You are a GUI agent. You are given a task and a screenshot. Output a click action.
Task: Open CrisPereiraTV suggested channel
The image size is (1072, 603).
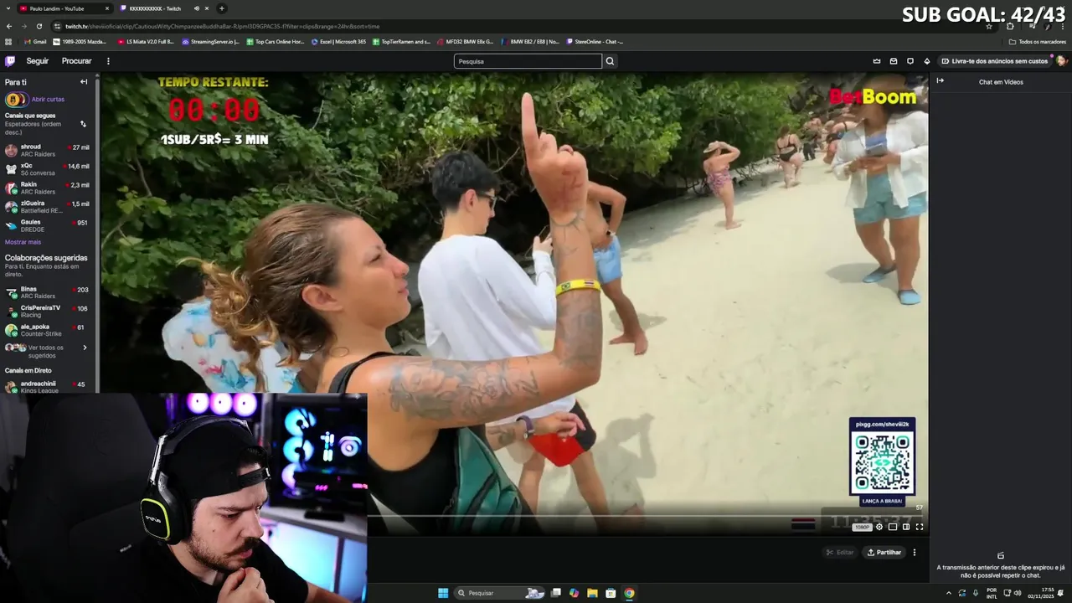coord(47,312)
